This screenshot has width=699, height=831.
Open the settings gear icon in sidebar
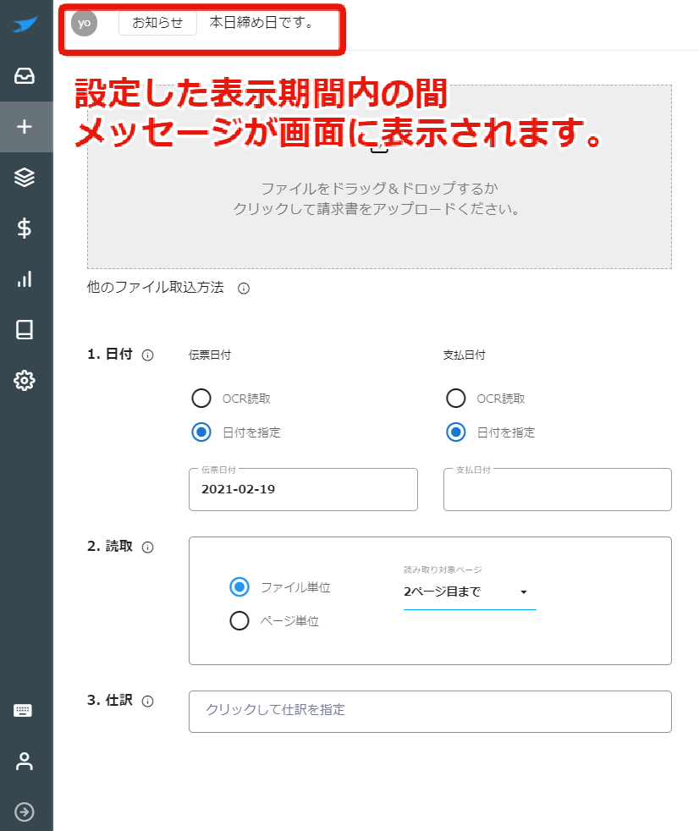coord(25,381)
